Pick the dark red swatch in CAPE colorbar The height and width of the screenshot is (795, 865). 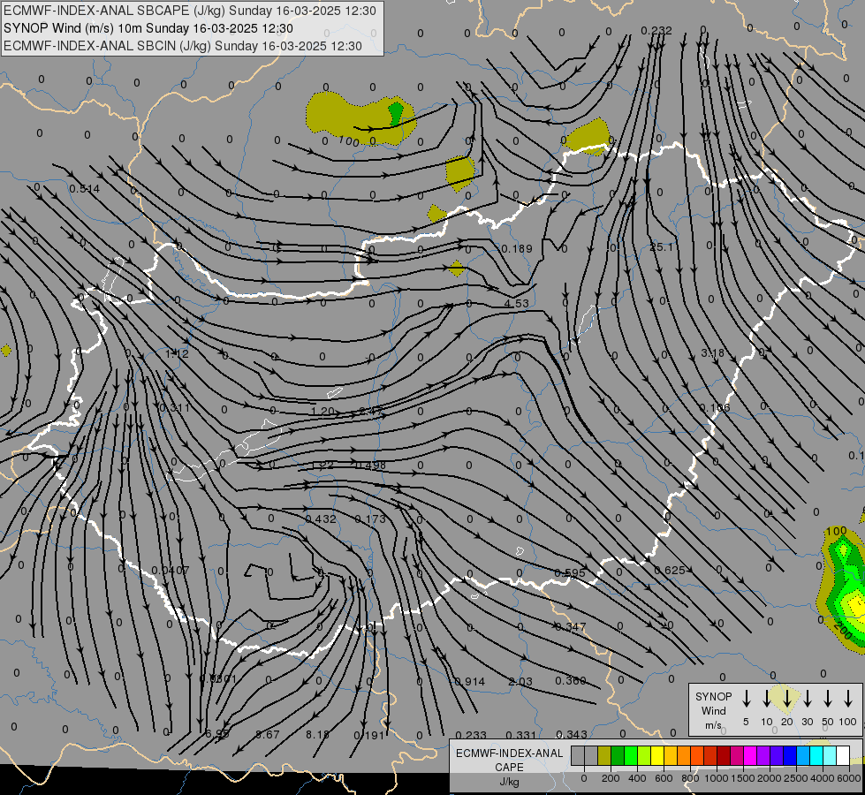(724, 756)
